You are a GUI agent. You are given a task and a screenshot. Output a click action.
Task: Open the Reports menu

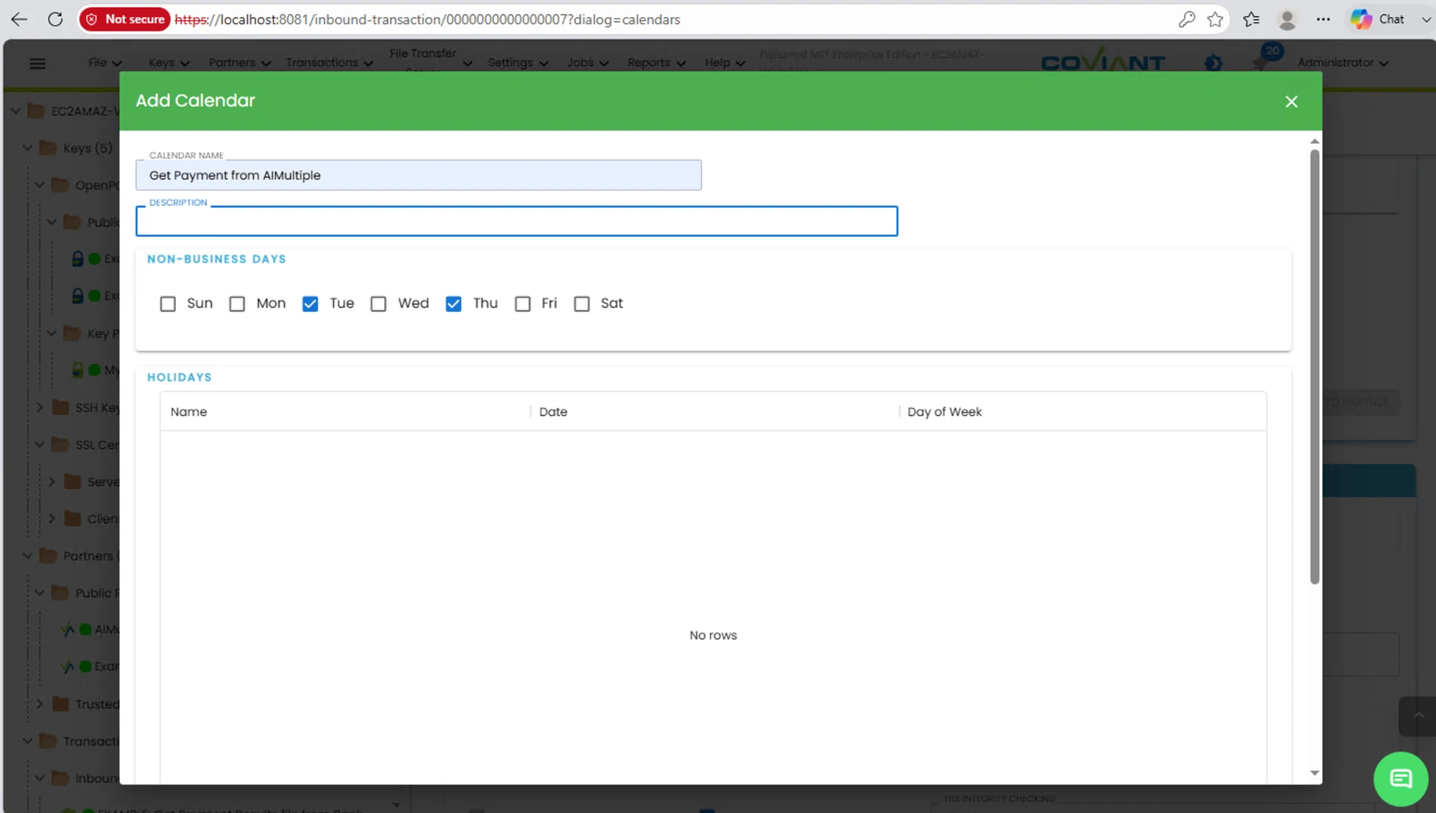click(x=656, y=62)
